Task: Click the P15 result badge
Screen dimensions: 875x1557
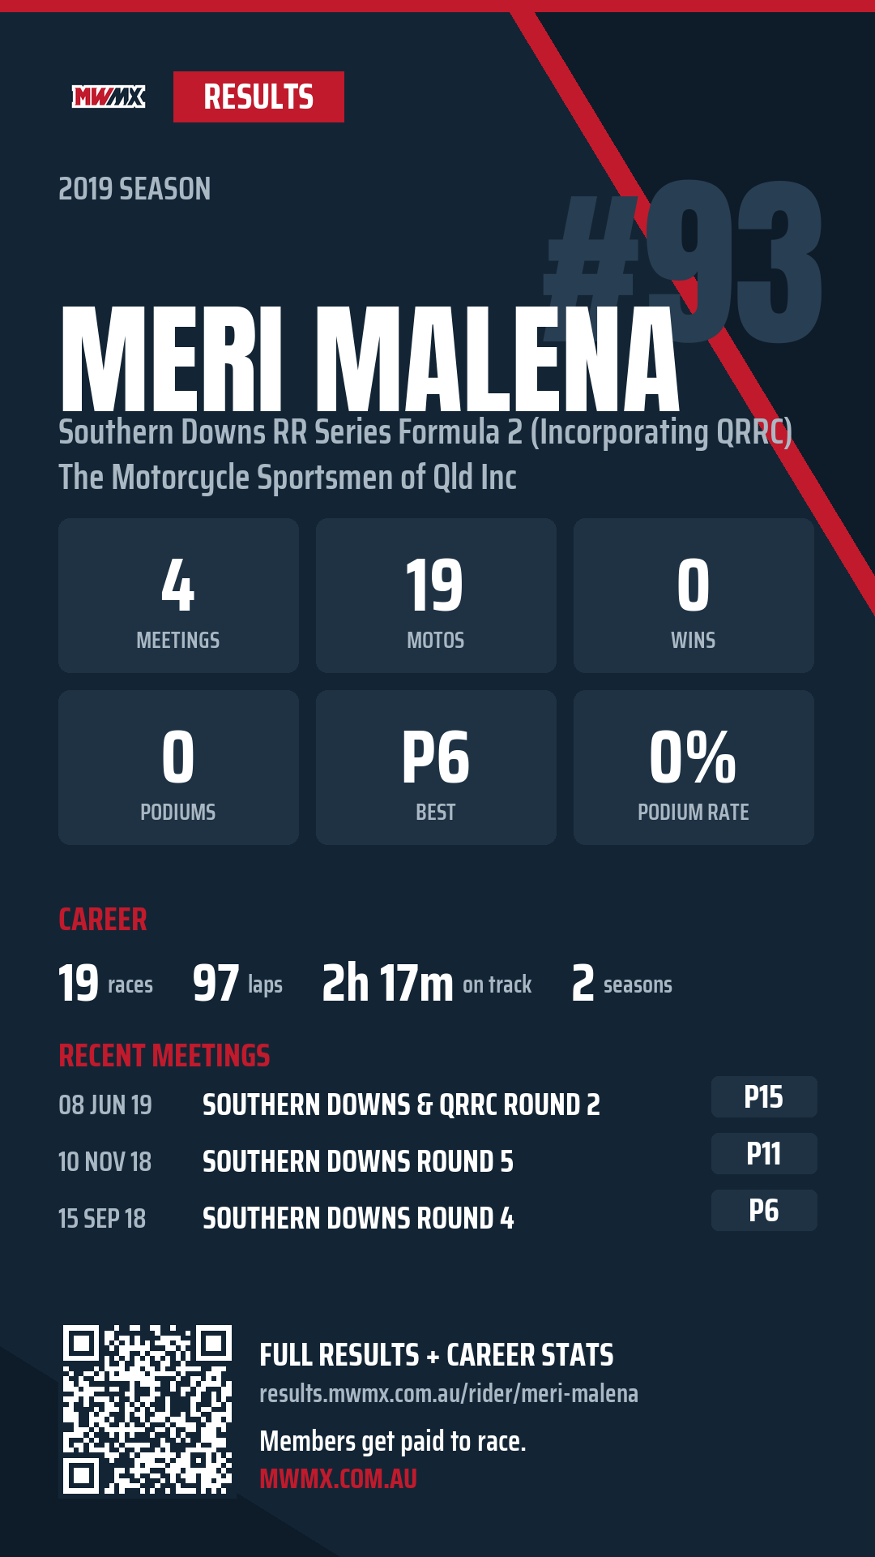Action: point(764,1097)
